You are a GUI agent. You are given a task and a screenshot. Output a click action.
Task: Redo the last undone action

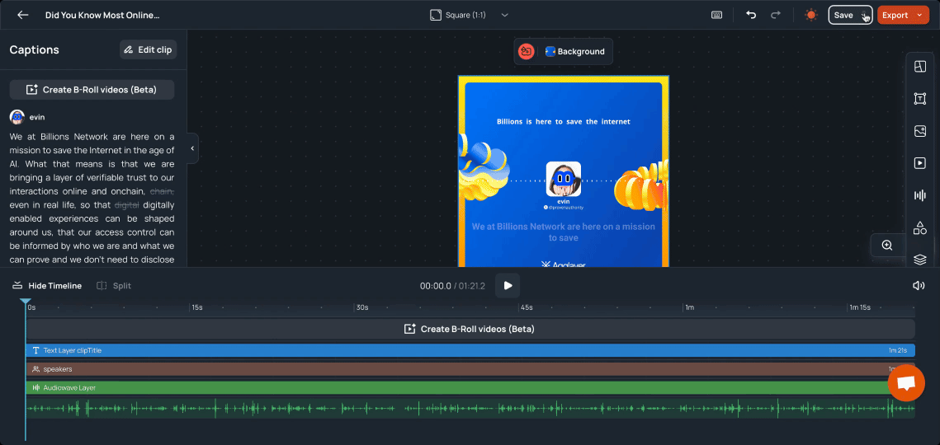click(x=776, y=15)
